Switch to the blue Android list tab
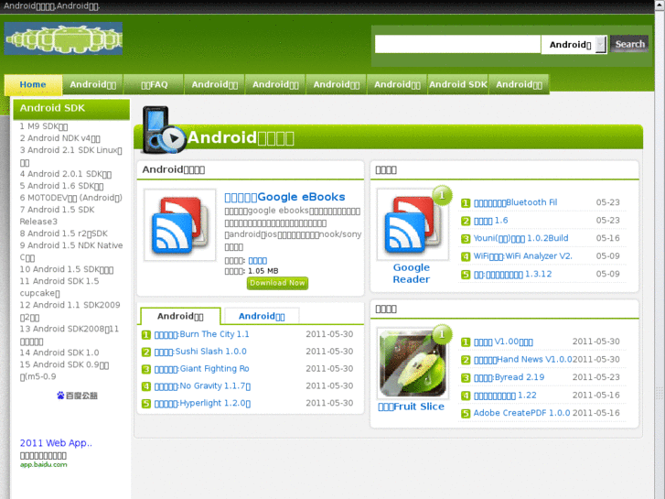 262,317
